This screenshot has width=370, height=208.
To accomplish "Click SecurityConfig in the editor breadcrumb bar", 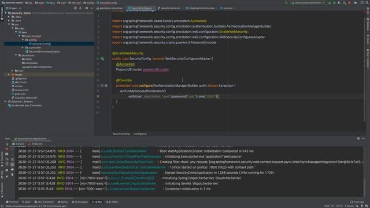I will click(121, 133).
